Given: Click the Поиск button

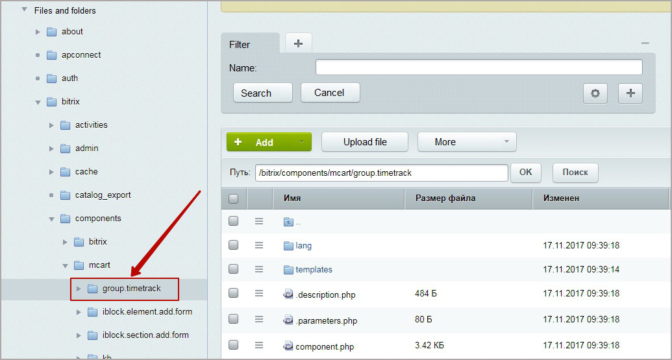Looking at the screenshot, I should point(575,173).
